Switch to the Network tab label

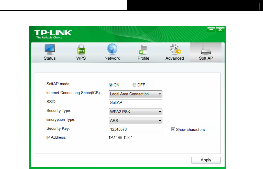click(x=112, y=58)
